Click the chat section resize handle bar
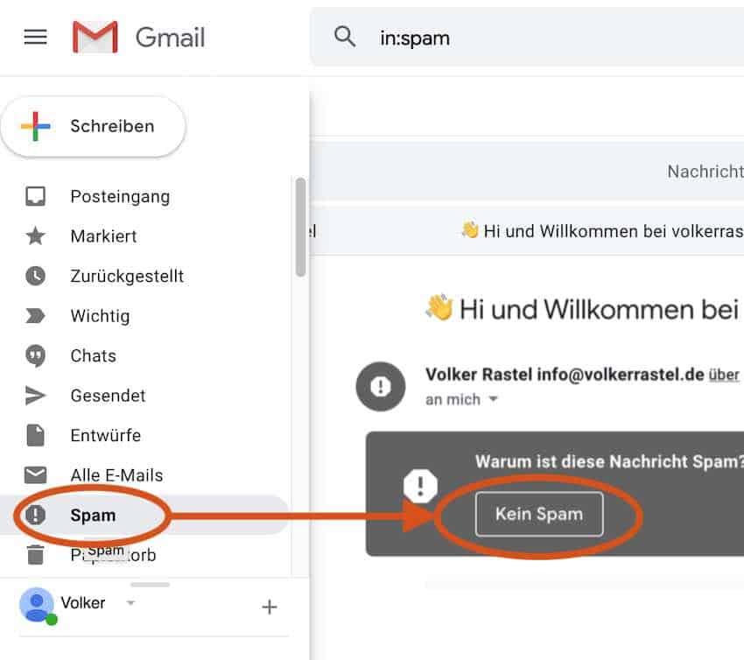This screenshot has height=660, width=744. [150, 585]
